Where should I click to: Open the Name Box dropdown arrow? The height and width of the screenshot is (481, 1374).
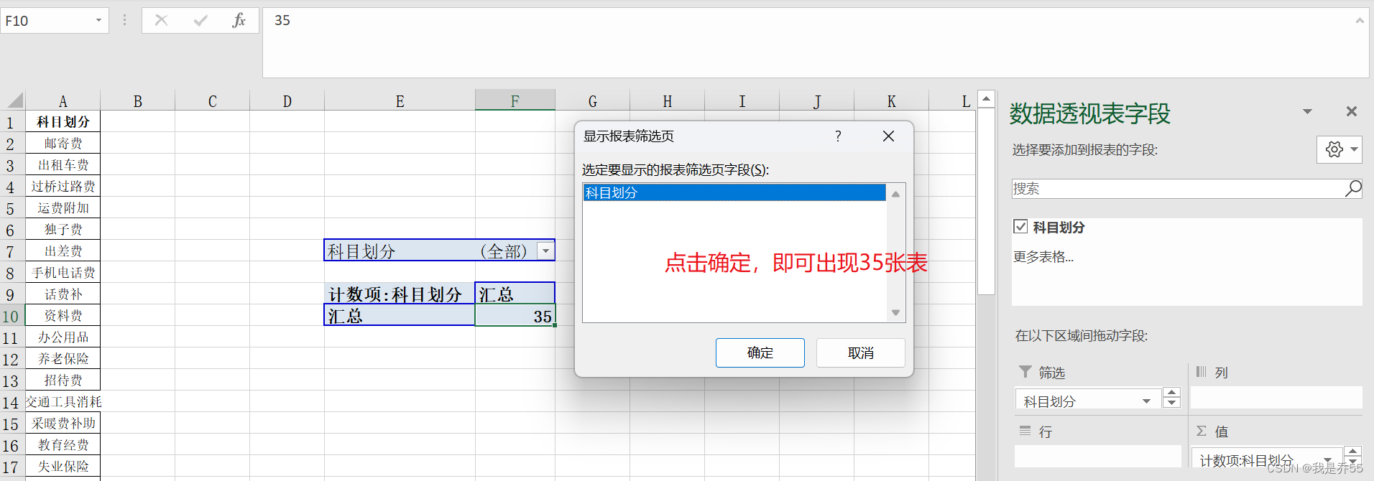coord(98,21)
